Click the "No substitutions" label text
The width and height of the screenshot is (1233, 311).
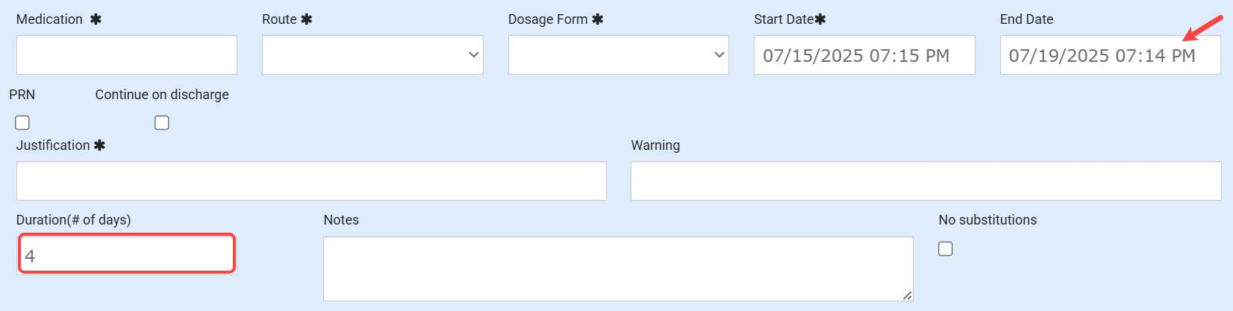pos(987,220)
